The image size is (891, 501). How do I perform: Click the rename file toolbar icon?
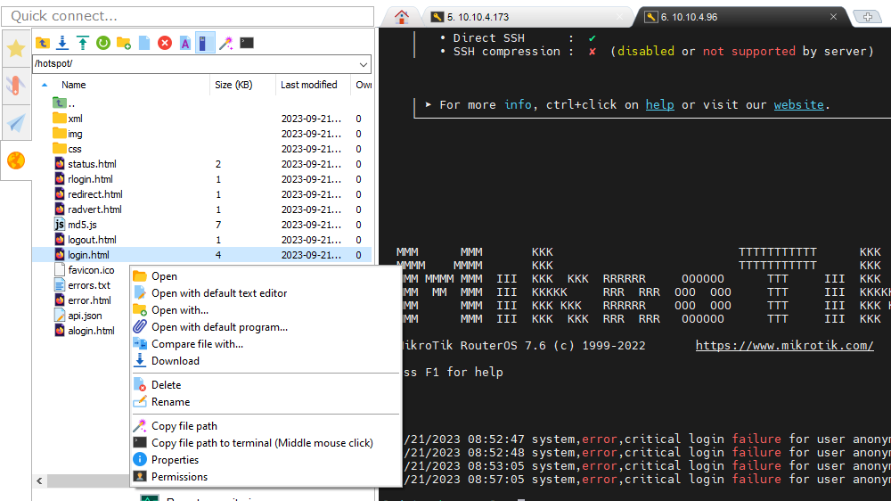[185, 43]
